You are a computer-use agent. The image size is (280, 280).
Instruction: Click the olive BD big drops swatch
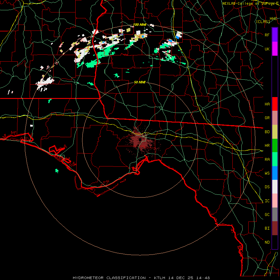[x=275, y=132]
